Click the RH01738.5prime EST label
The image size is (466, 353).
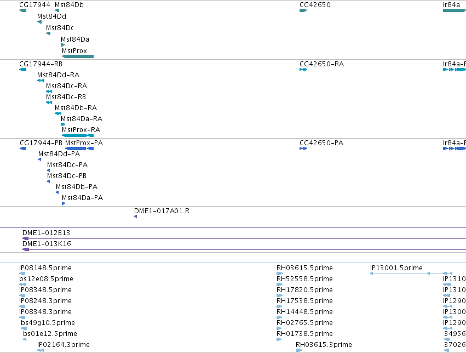pyautogui.click(x=304, y=334)
